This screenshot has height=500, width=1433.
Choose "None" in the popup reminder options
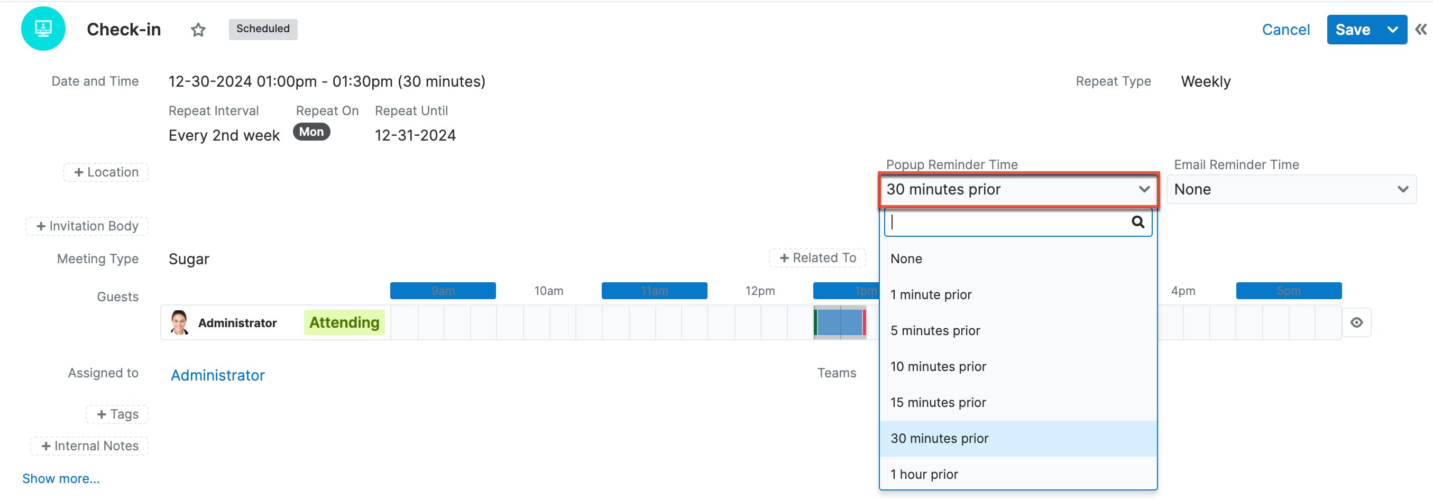(906, 258)
